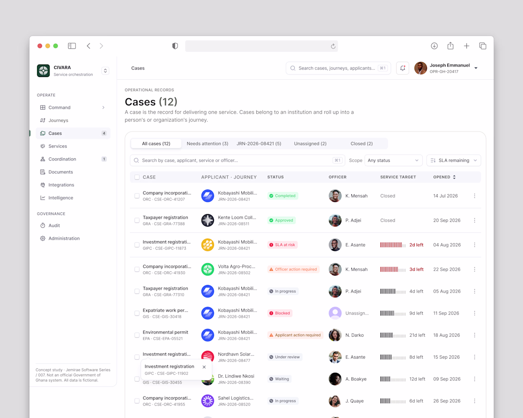Click Volta Agro-Proc applicant logo

(207, 269)
